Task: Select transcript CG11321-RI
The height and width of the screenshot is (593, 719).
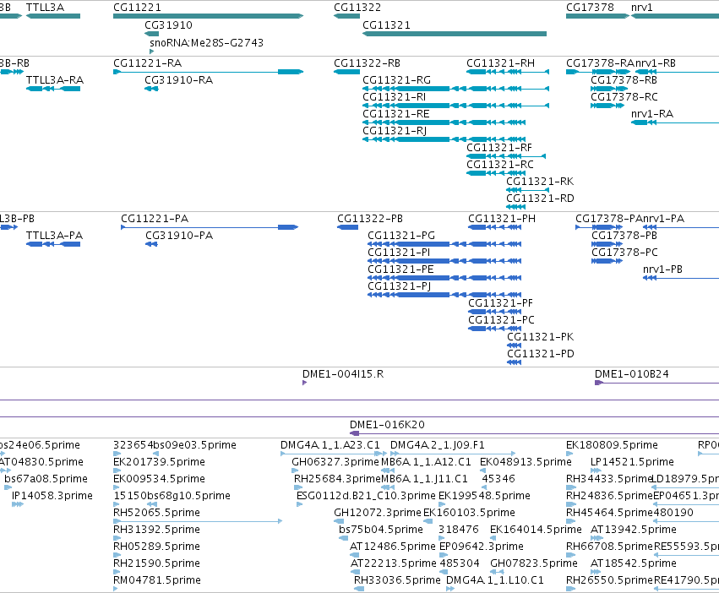Action: (394, 97)
